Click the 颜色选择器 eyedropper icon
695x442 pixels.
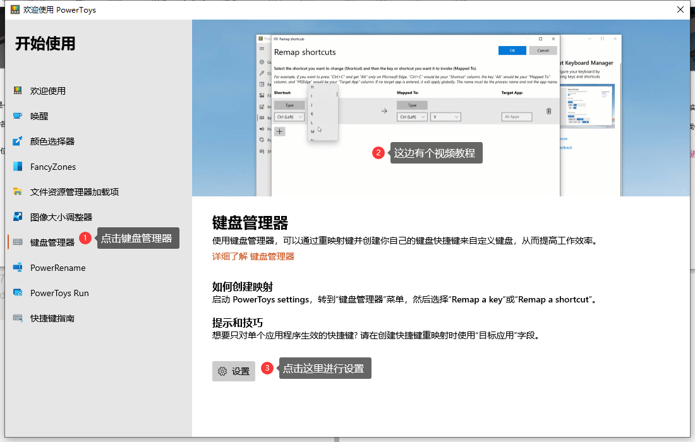[x=18, y=141]
